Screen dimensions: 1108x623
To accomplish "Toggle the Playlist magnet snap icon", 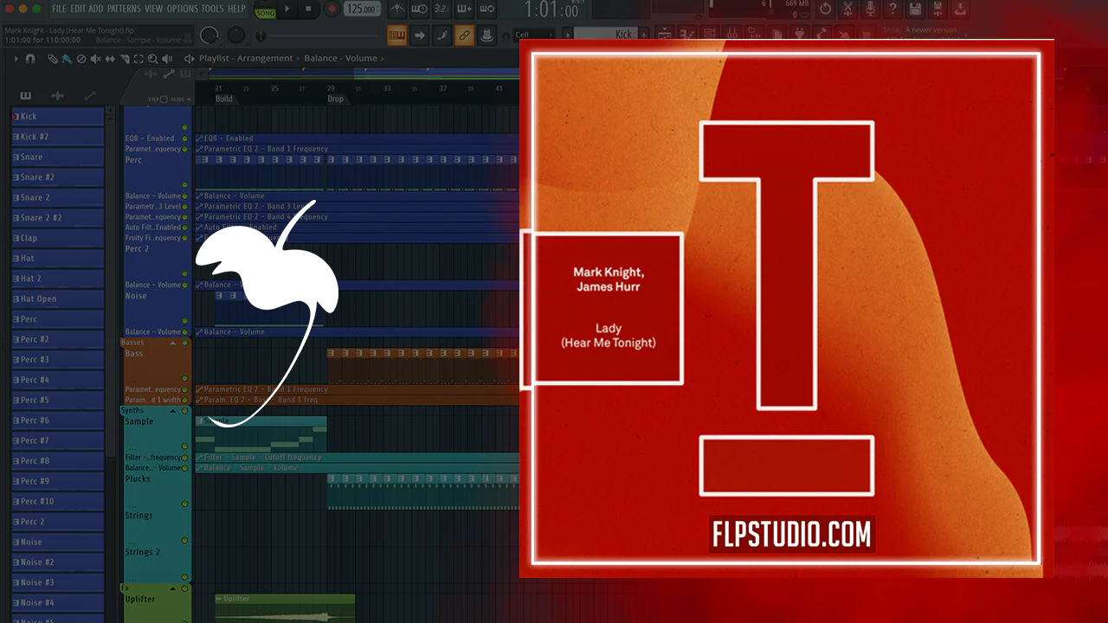I will tap(30, 59).
